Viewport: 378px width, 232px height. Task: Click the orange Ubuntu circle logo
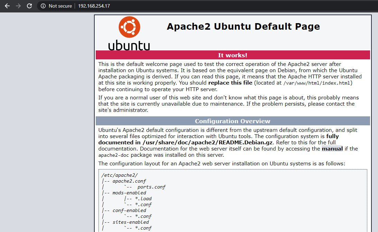click(x=129, y=27)
